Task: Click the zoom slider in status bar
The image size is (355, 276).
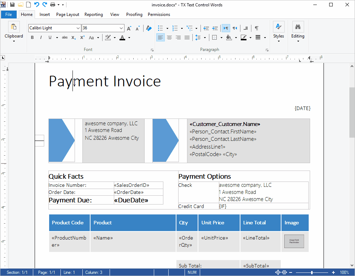Action: [312, 272]
